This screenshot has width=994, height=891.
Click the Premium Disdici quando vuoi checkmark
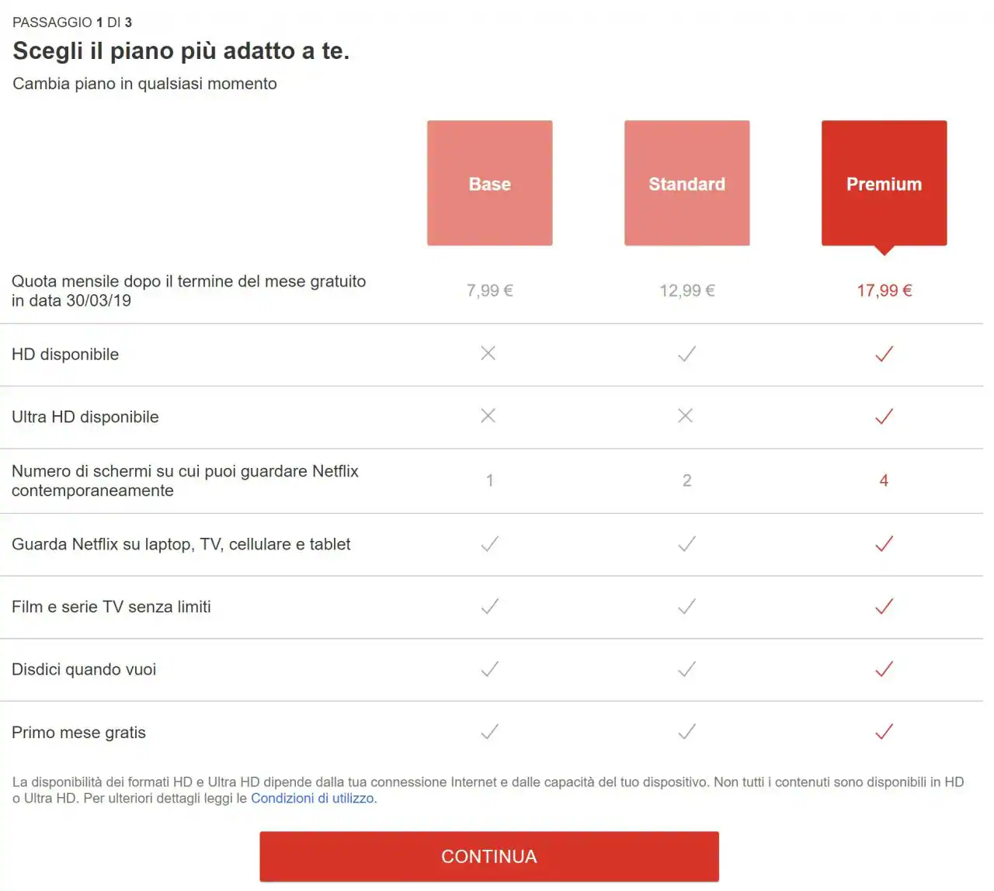884,669
